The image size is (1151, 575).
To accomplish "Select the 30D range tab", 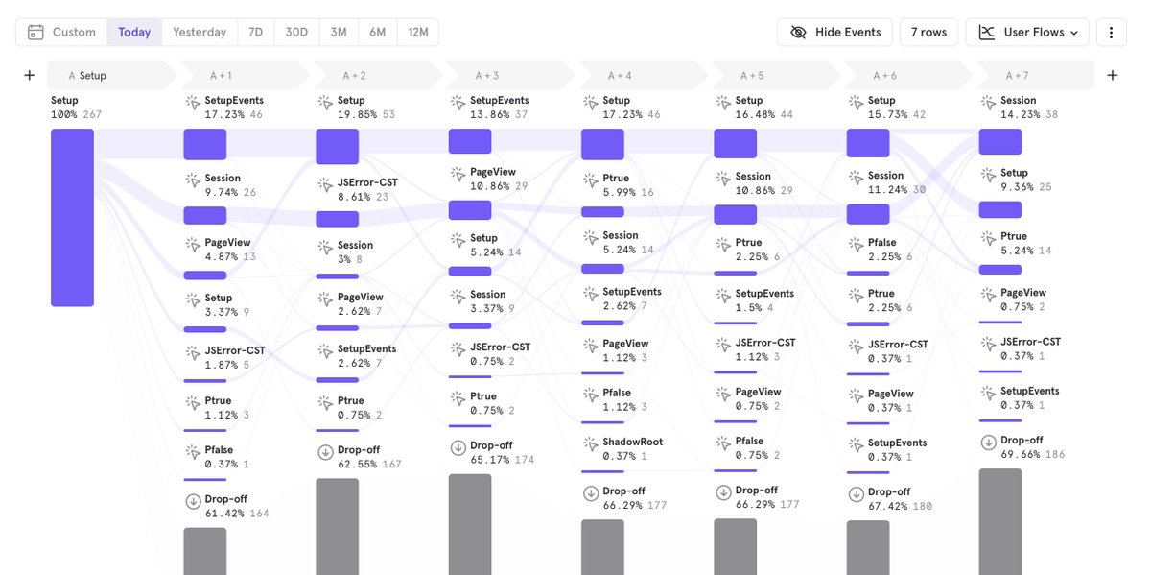I will point(296,32).
